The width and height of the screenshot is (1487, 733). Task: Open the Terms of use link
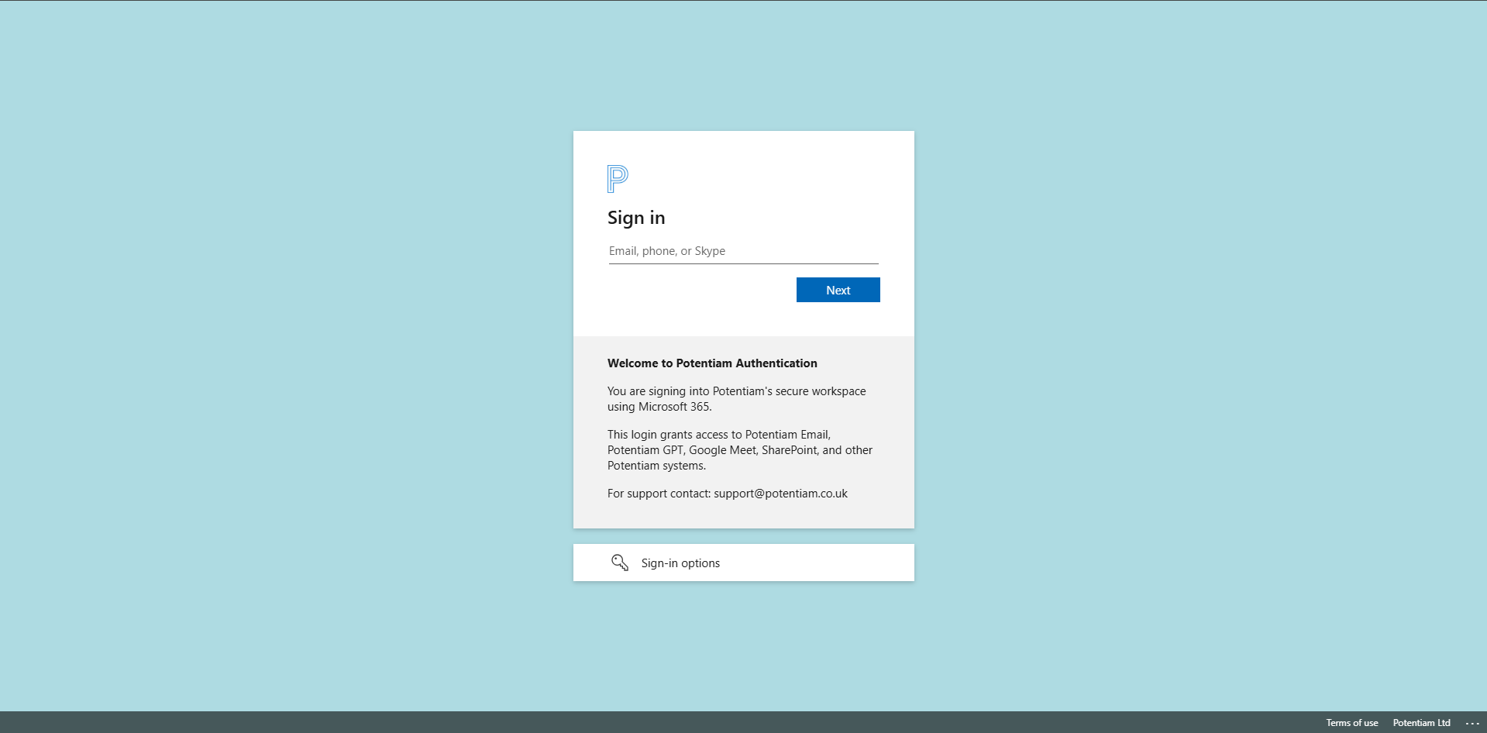[x=1351, y=723]
